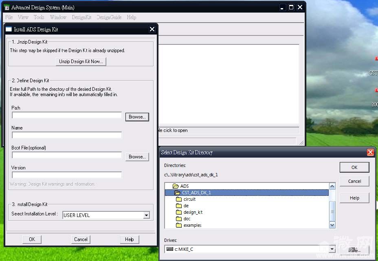This screenshot has width=378, height=261.
Task: Focus the Name input field
Action: [67, 135]
